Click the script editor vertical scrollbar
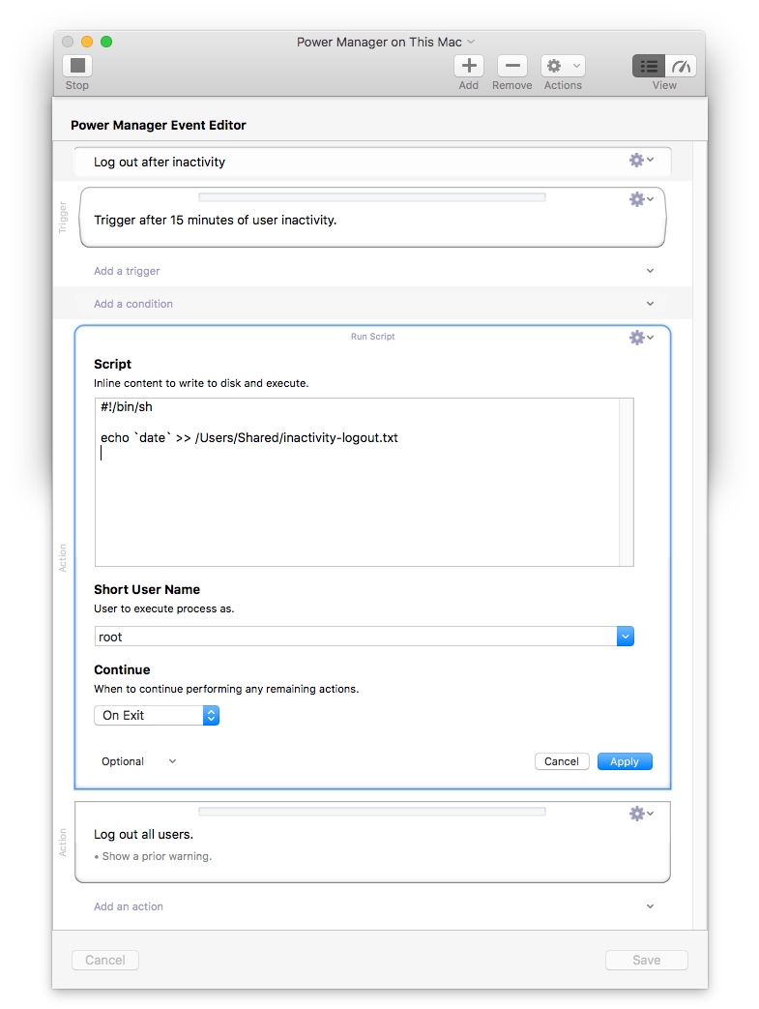 coord(626,482)
